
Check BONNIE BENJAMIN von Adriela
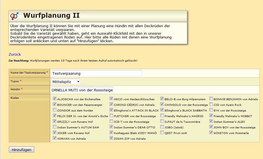(211, 99)
